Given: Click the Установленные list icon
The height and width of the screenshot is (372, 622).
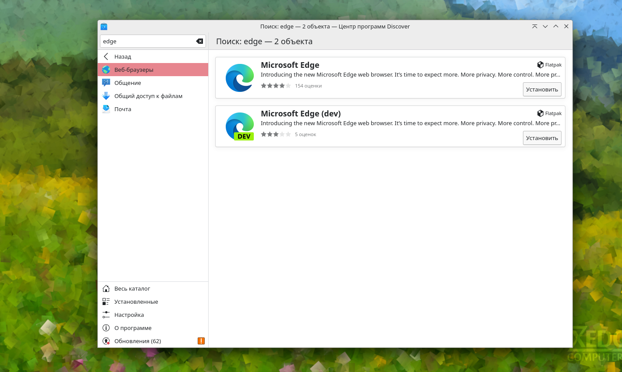Looking at the screenshot, I should tap(106, 302).
